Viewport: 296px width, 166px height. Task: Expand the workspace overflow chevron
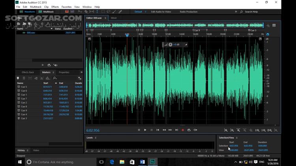236,12
